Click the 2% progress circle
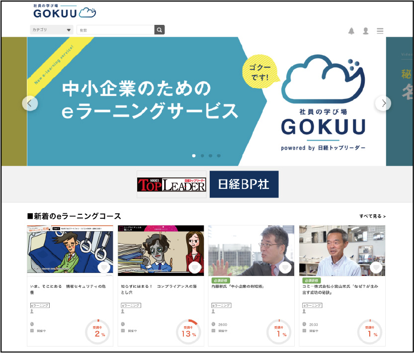This screenshot has width=414, height=353. tap(97, 332)
